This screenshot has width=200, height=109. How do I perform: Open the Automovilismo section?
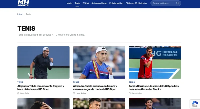tap(99, 3)
